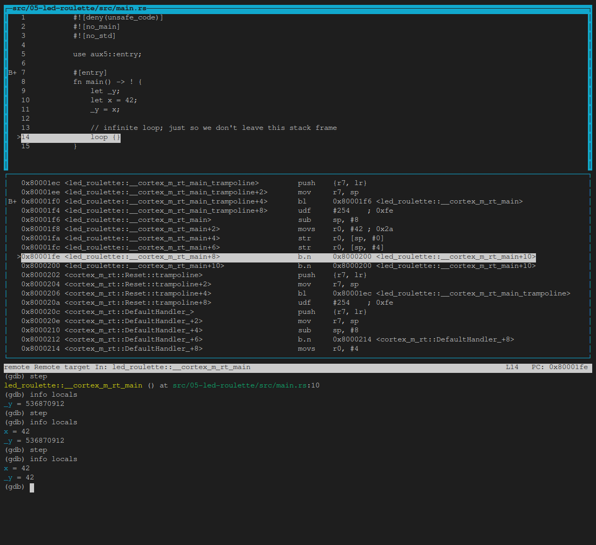This screenshot has height=545, width=596.
Task: Click assembly row 0x80001fc str r0, [sp, #4]
Action: 203,247
